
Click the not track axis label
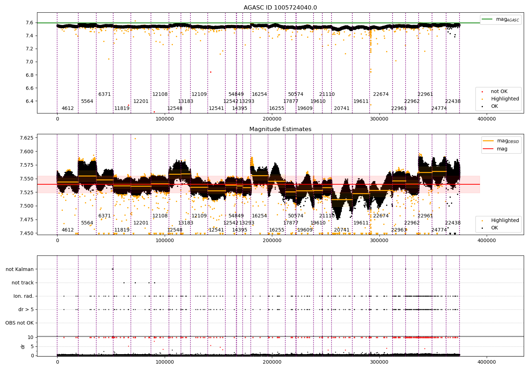pyautogui.click(x=23, y=283)
